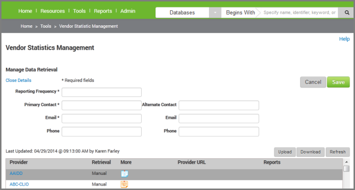Viewport: 355px width, 190px height.
Task: Click Vendor Statistic Management breadcrumb
Action: (x=89, y=26)
